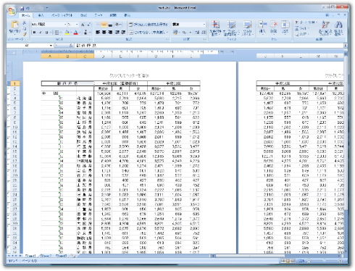This screenshot has height=271, width=355.
Task: Open the Fill Color dropdown arrow
Action: 71,33
